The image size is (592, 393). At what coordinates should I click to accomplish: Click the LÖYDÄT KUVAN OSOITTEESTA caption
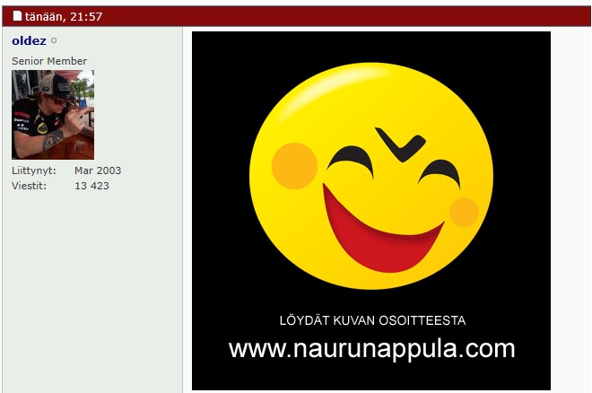coord(371,320)
